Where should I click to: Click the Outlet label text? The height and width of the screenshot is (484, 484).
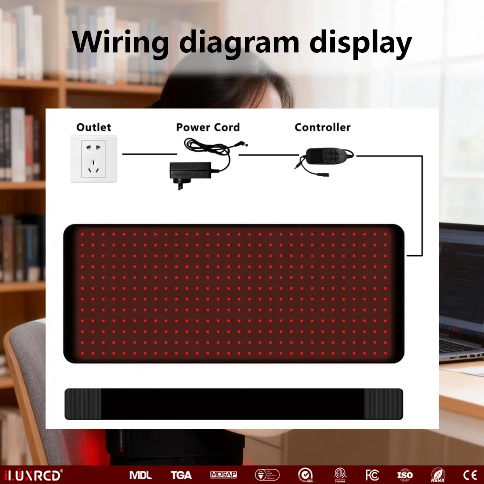94,127
